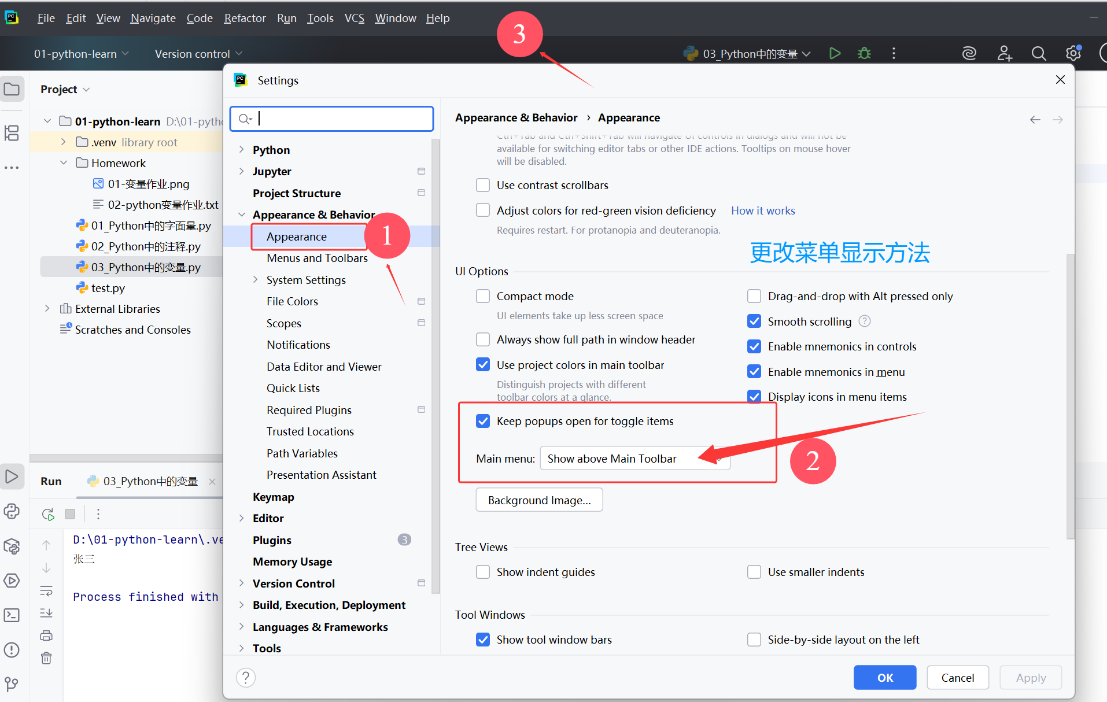
Task: Open the Run tool window icon
Action: pos(12,476)
